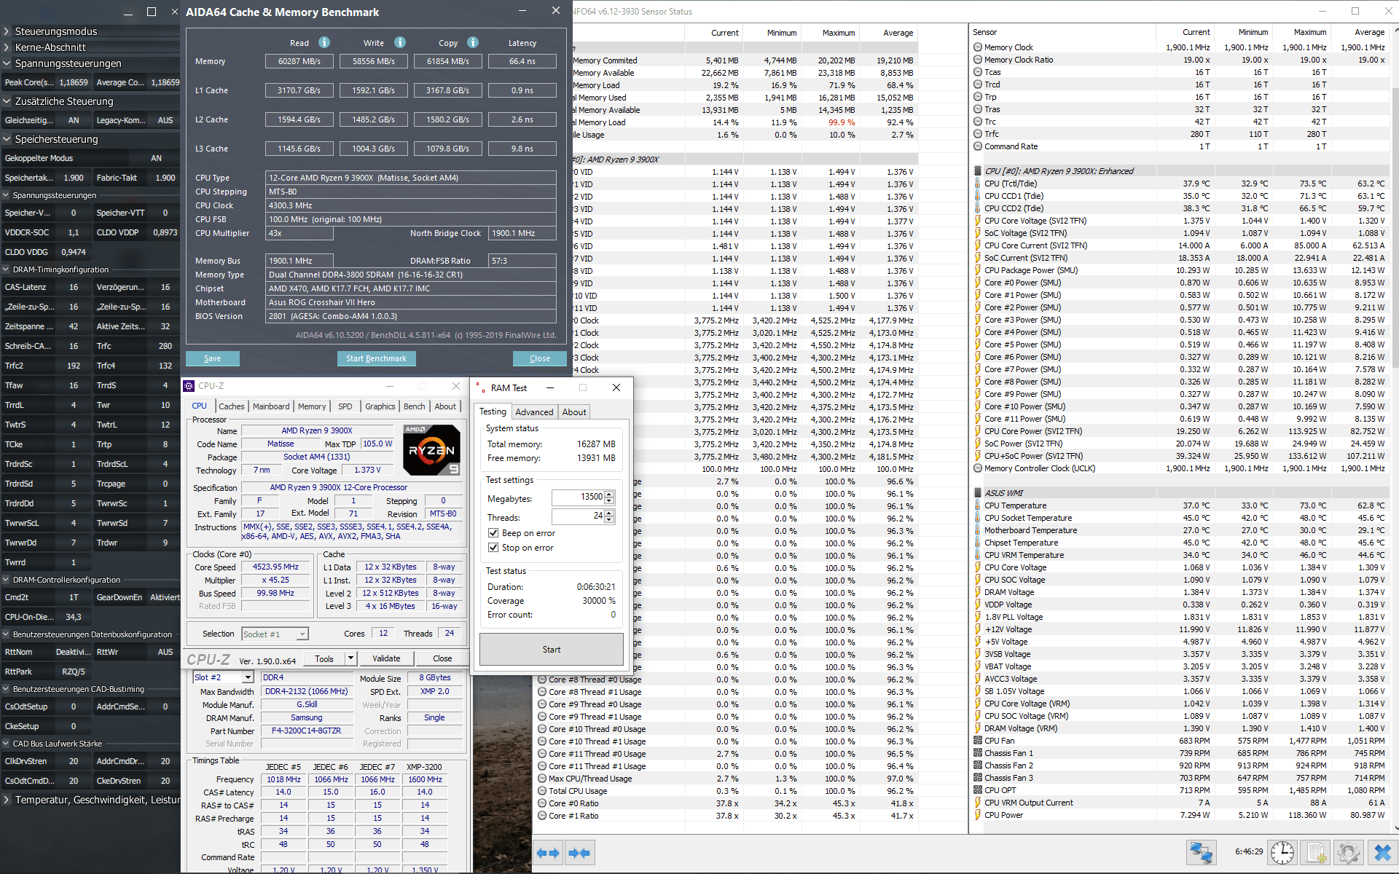Close sensors with the blue X icon
Viewport: 1399px width, 874px height.
point(1382,852)
